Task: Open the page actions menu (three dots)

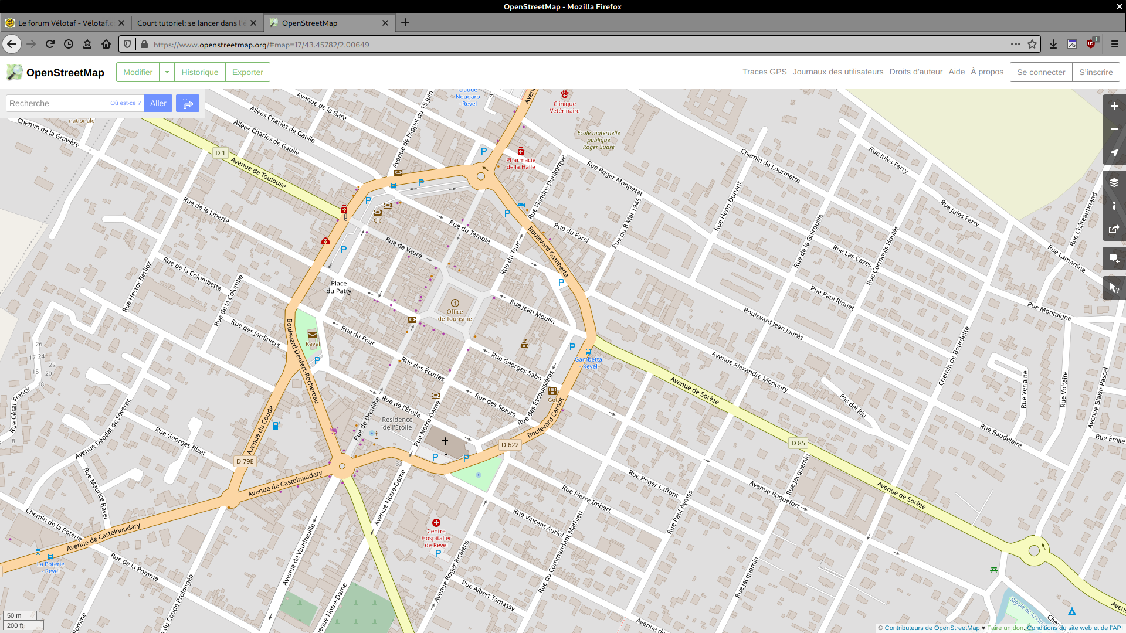Action: (1016, 44)
